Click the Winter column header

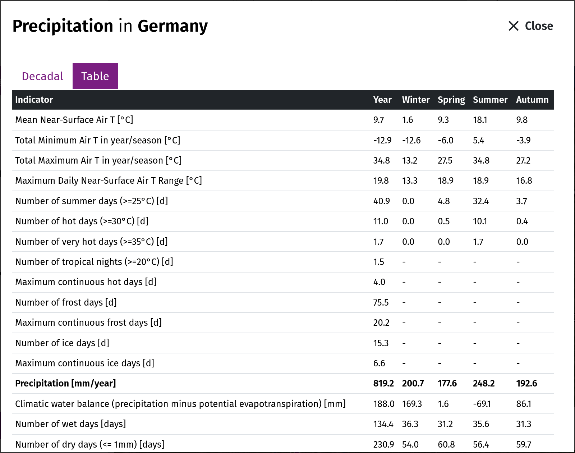416,100
